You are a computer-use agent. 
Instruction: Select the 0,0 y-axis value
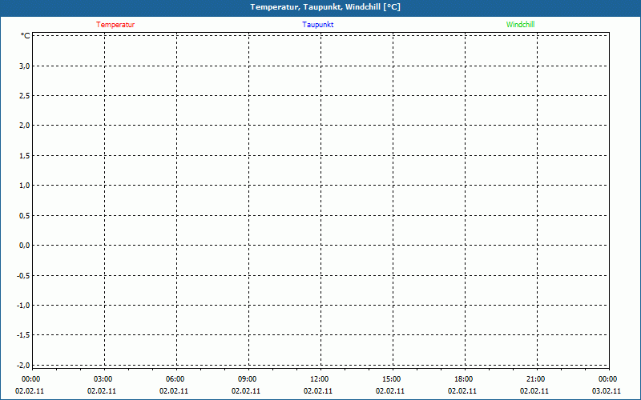pos(25,246)
